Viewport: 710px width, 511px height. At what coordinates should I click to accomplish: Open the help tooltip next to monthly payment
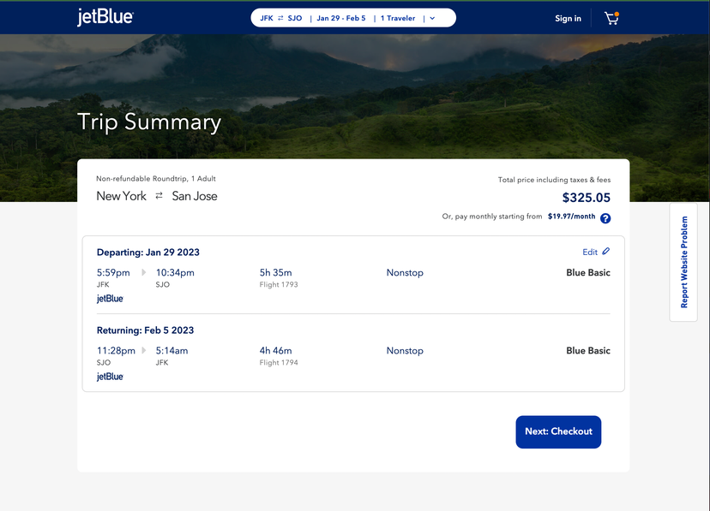click(x=605, y=217)
